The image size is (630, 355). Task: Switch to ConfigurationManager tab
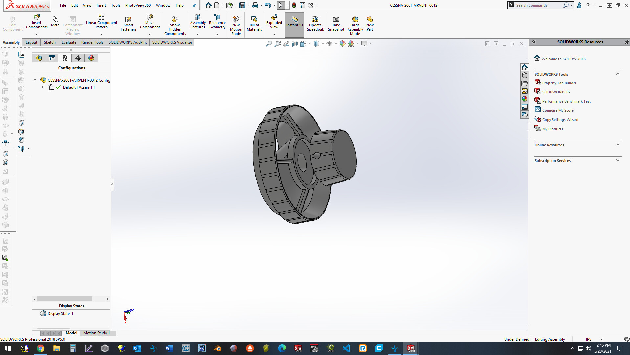(65, 58)
